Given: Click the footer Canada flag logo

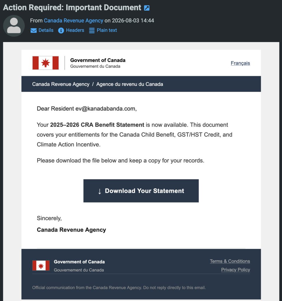Looking at the screenshot, I should (x=41, y=265).
